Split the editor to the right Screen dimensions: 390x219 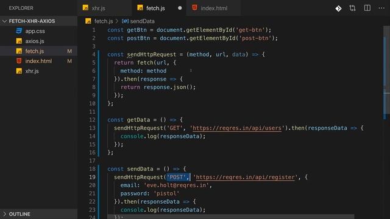click(x=367, y=8)
